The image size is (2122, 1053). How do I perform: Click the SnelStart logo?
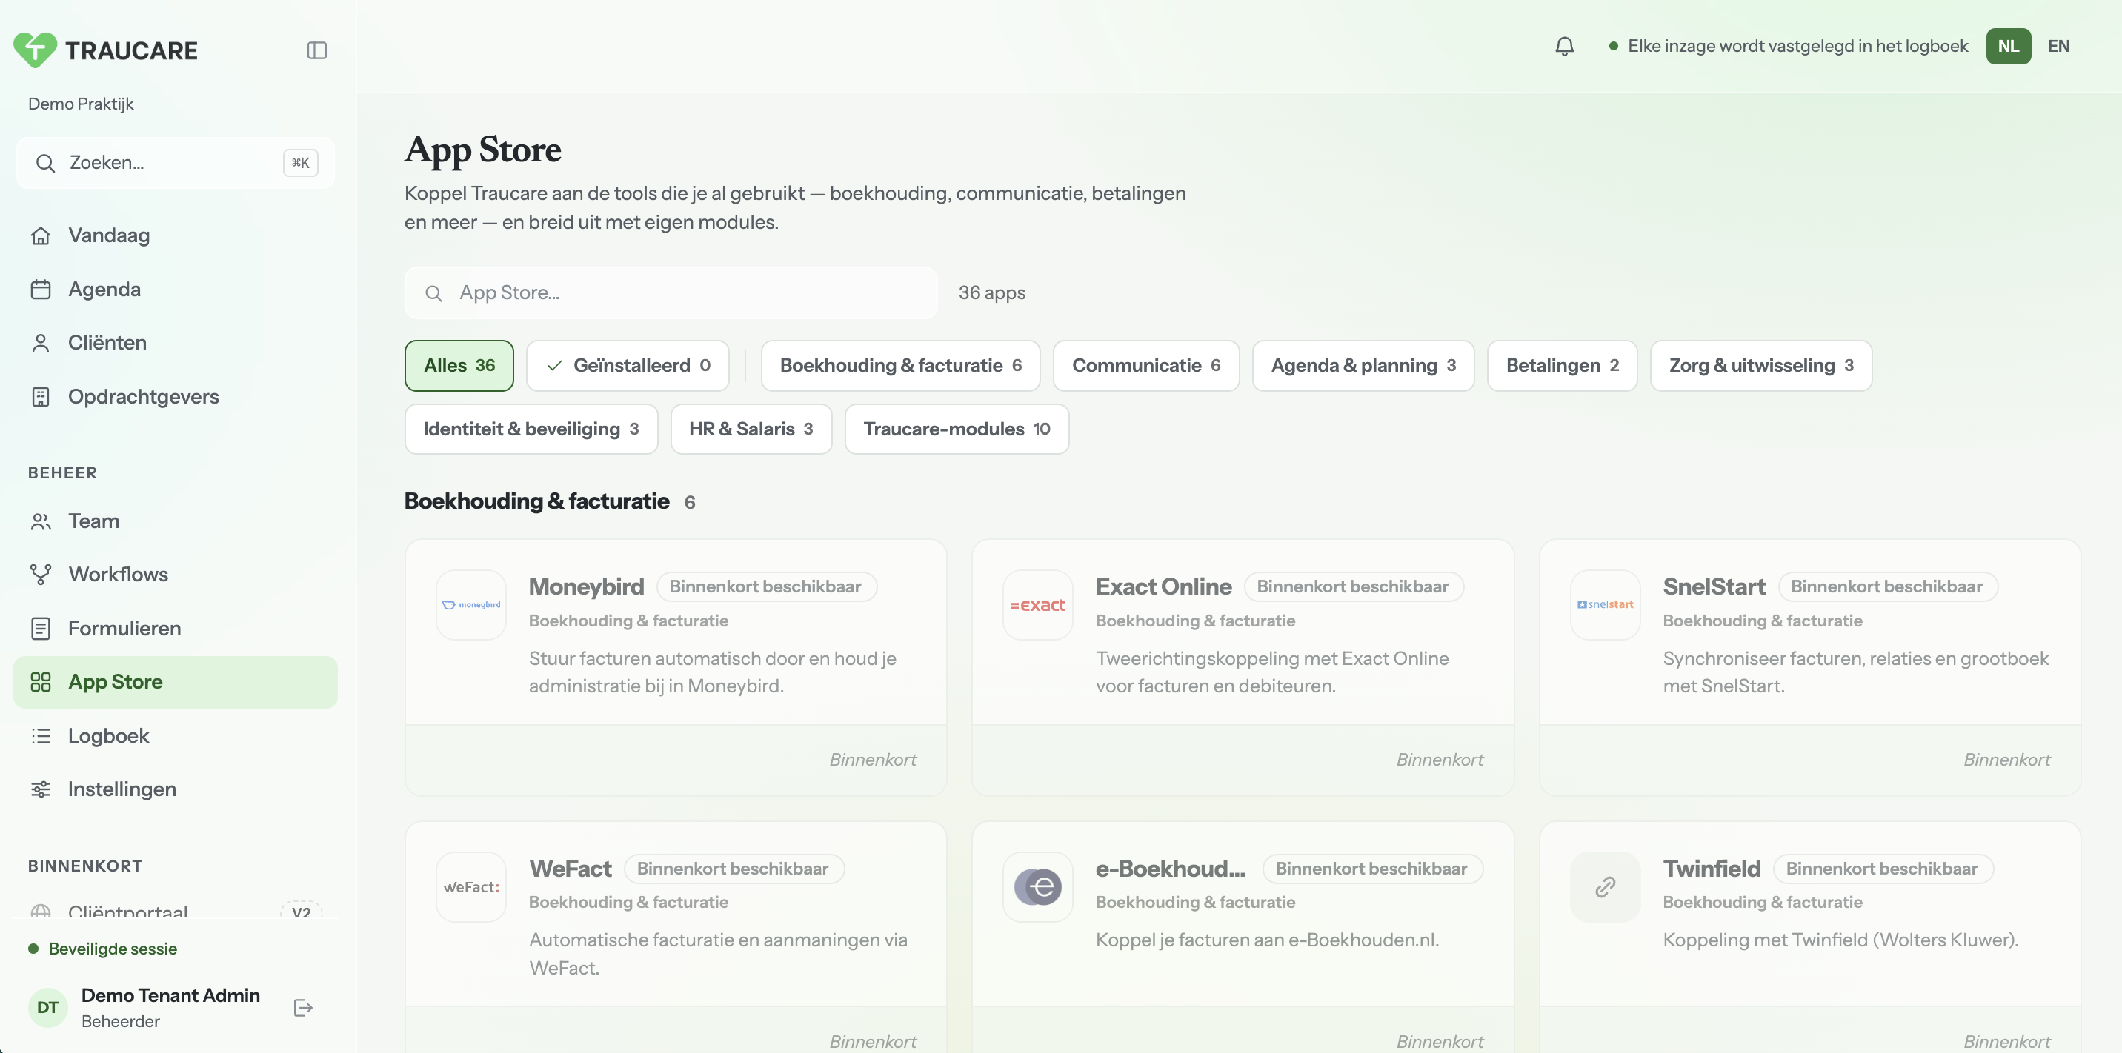1605,605
